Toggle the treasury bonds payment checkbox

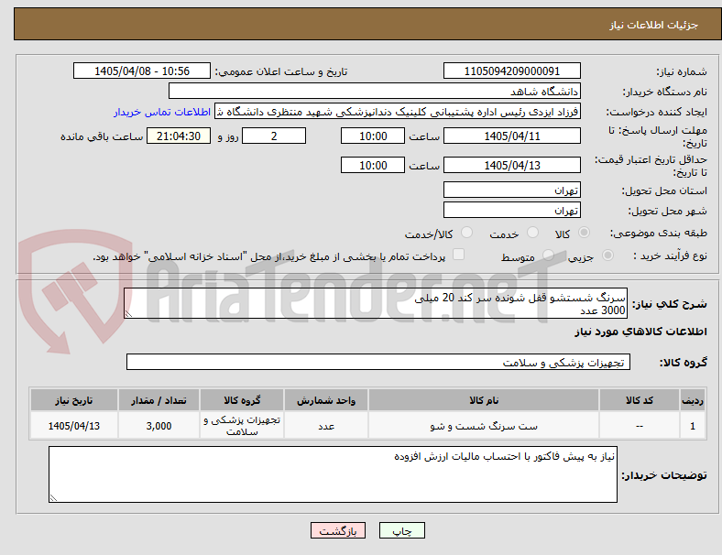point(459,255)
